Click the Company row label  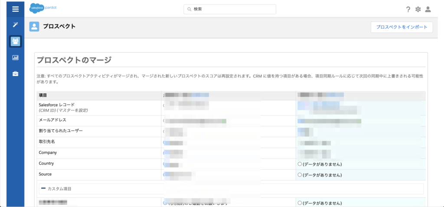pos(48,153)
